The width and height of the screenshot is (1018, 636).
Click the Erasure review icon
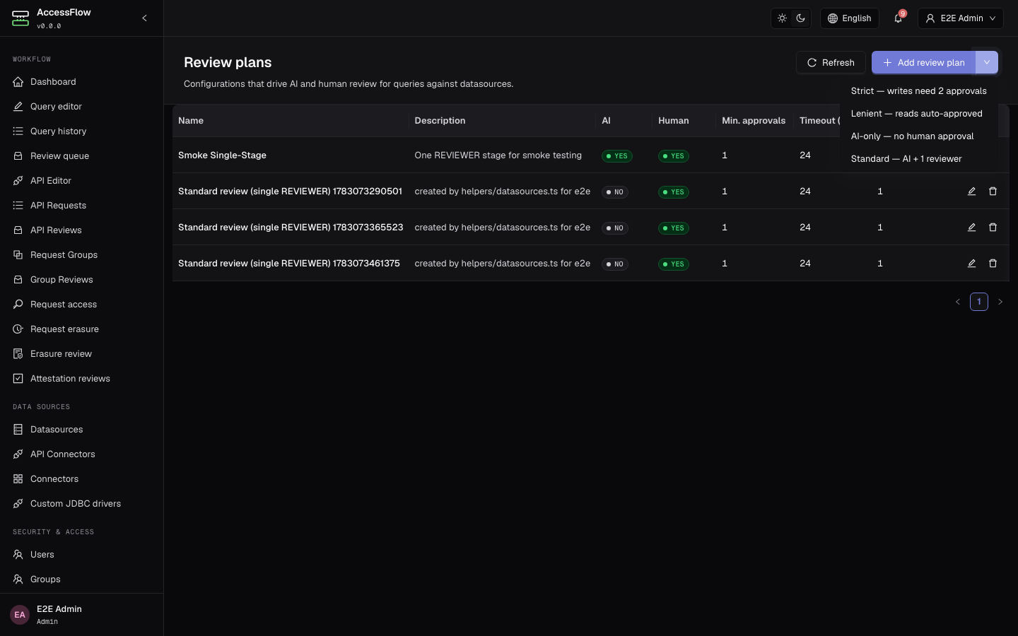click(x=18, y=354)
